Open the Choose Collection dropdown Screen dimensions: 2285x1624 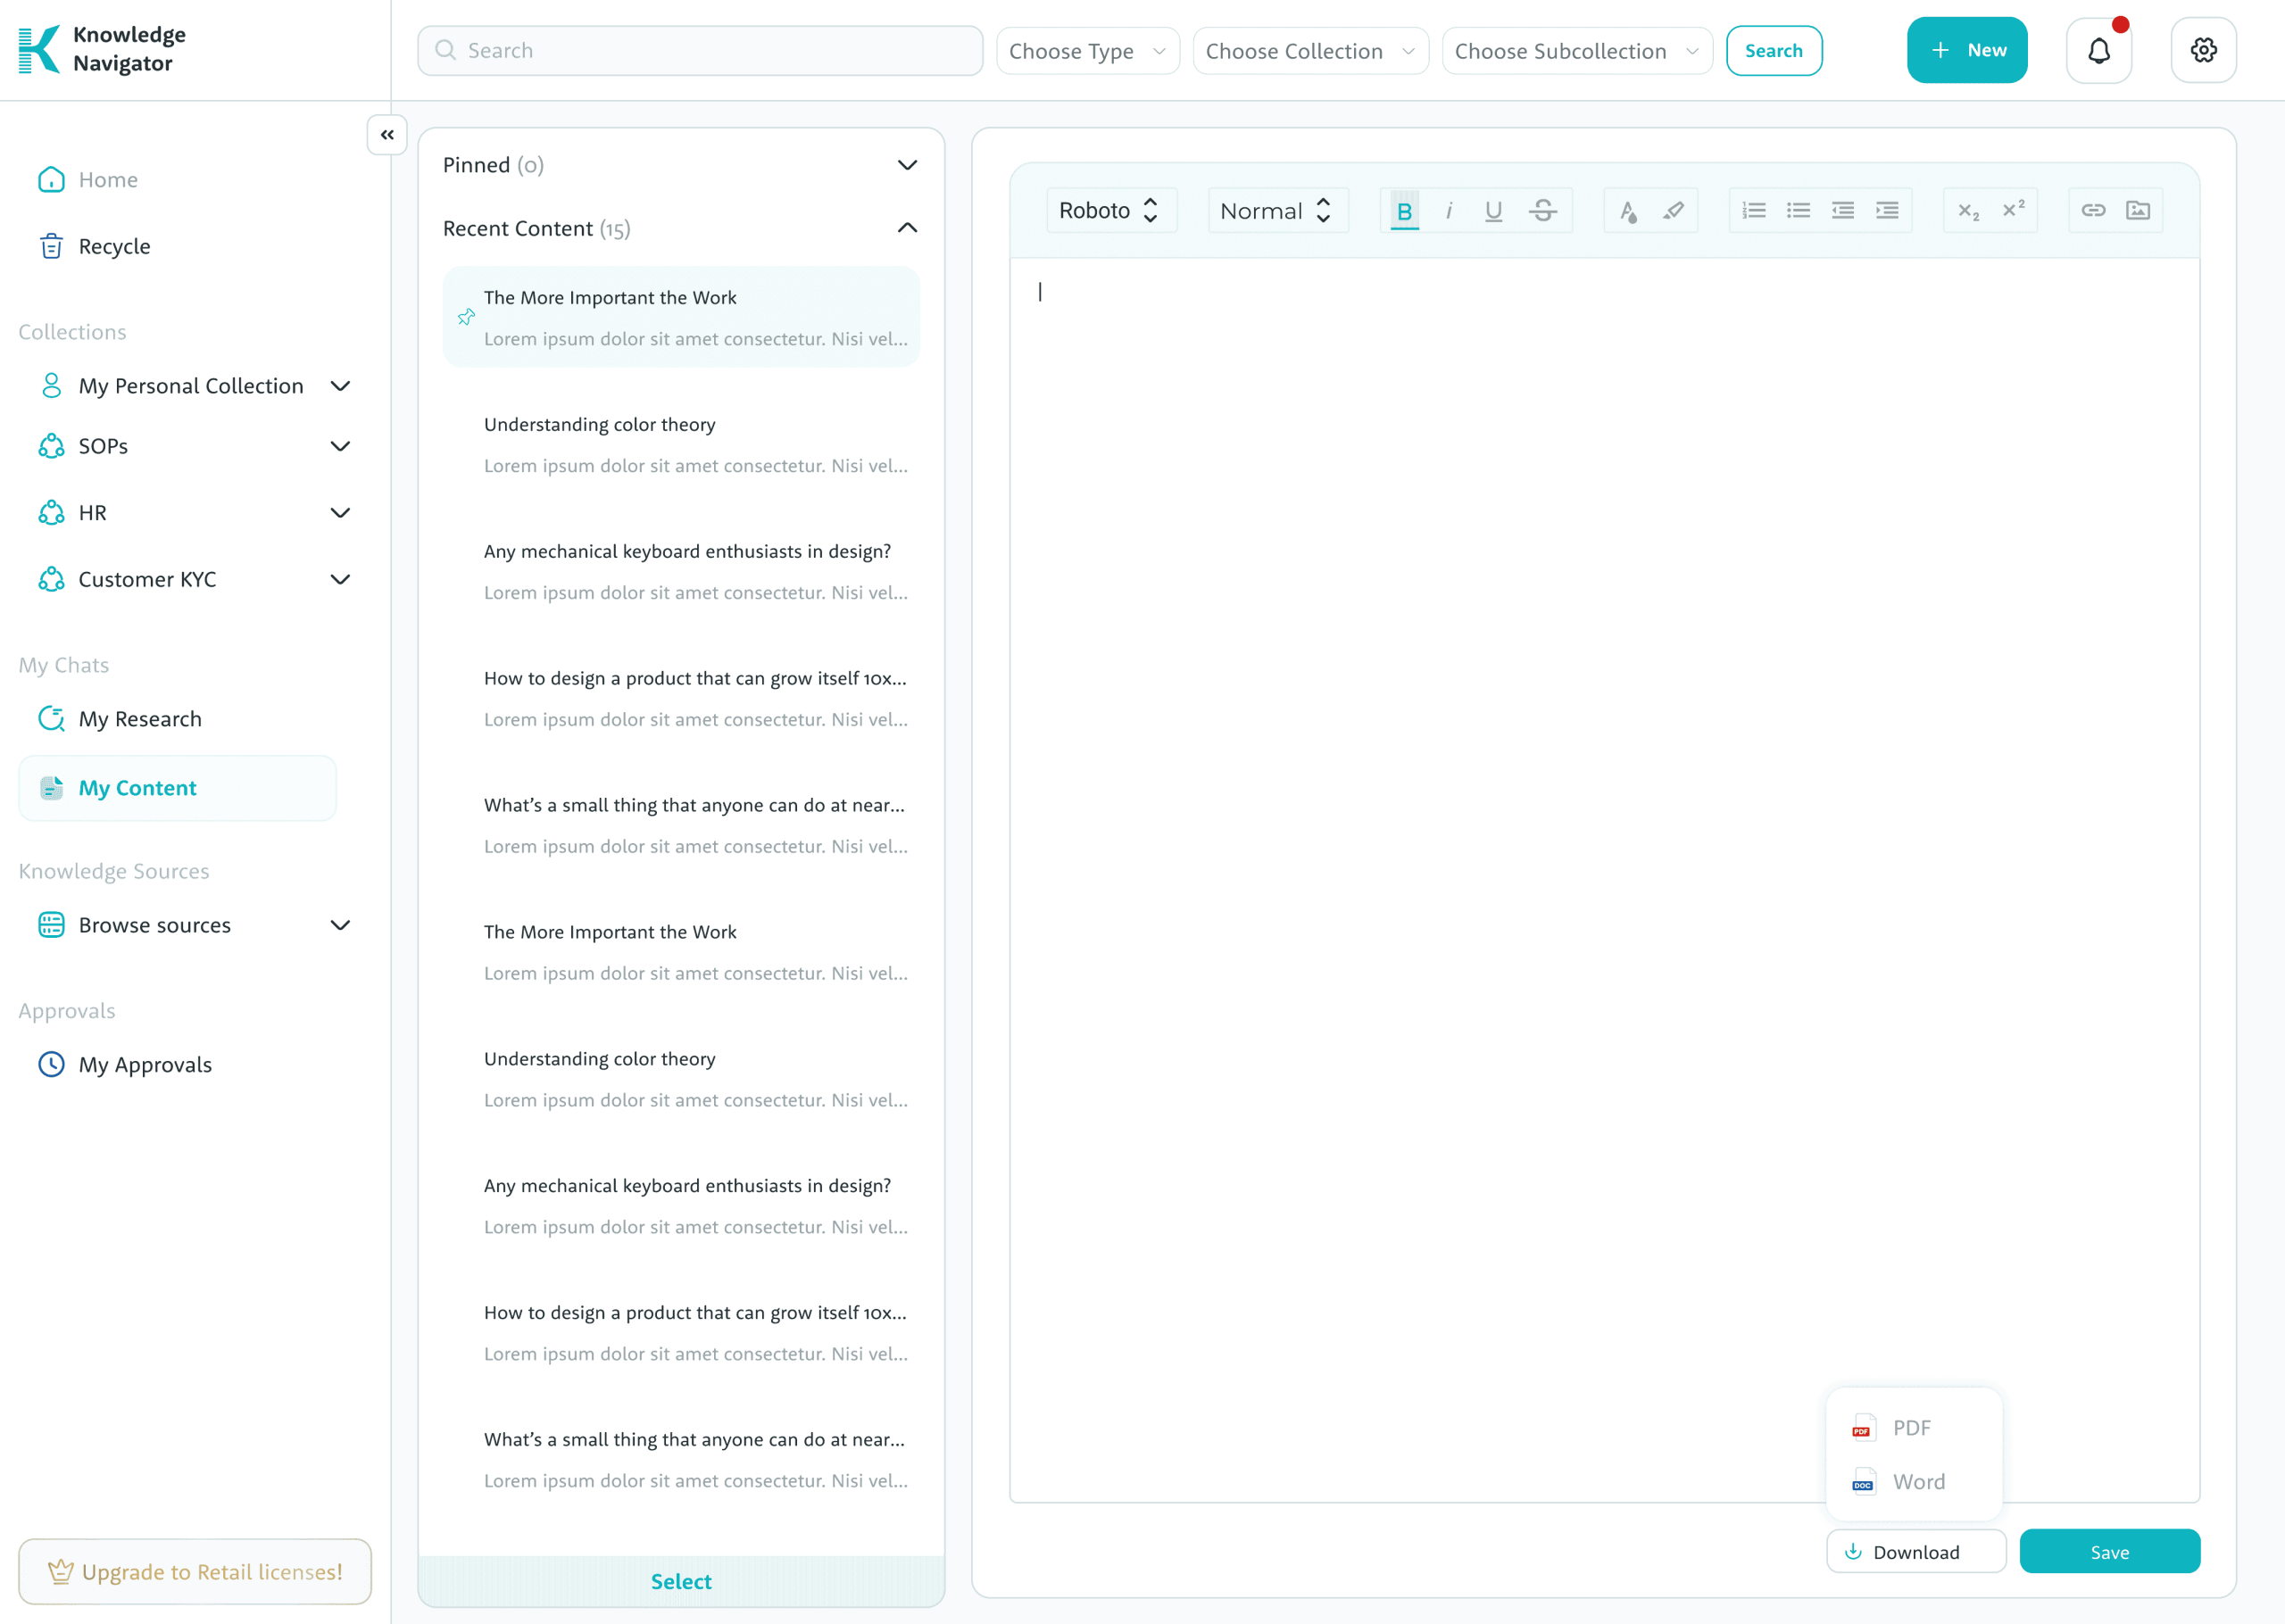tap(1310, 51)
